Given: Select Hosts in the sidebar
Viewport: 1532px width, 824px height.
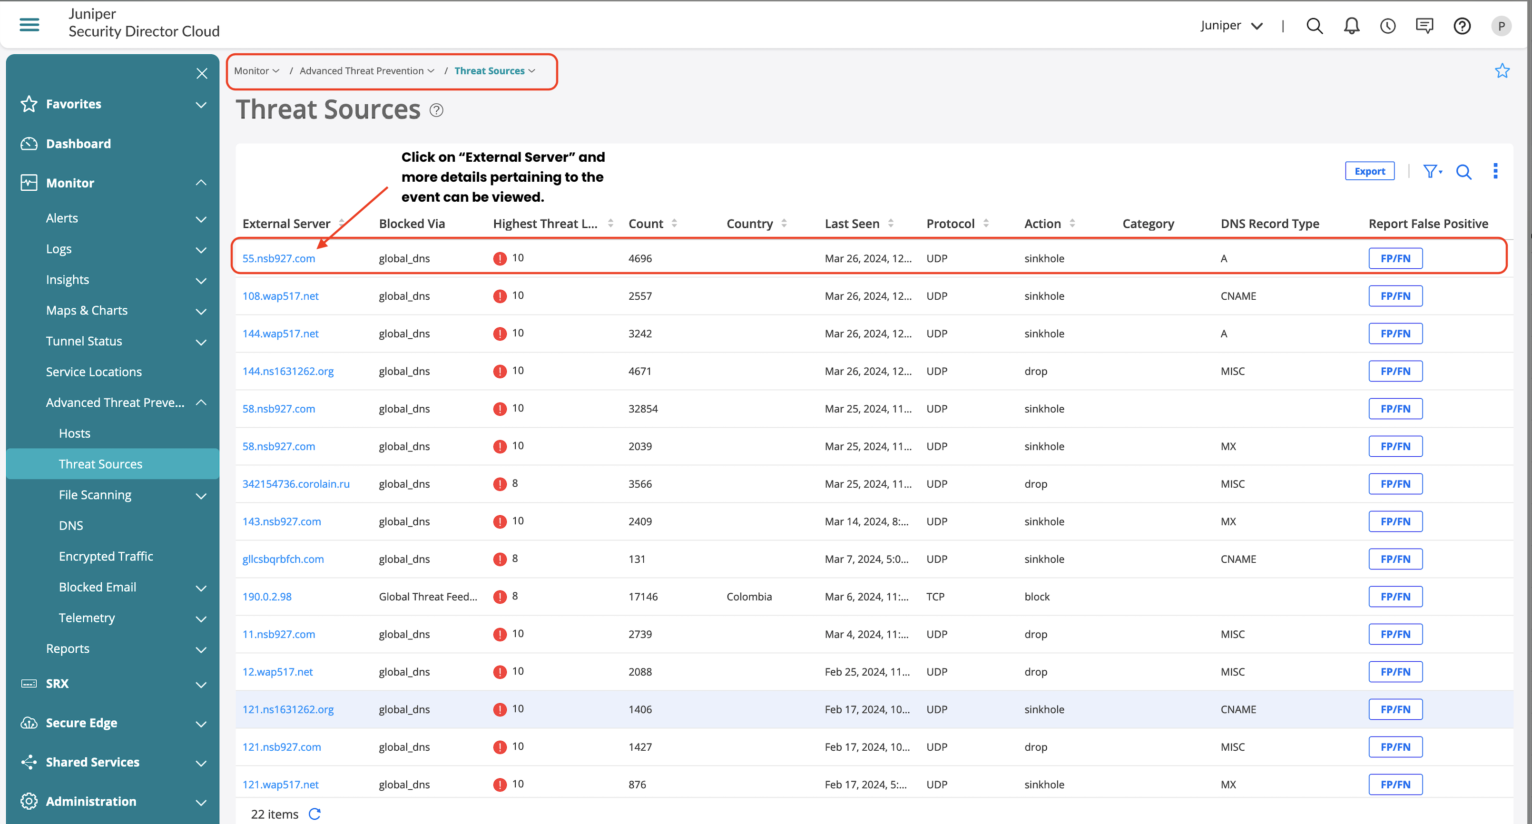Looking at the screenshot, I should pyautogui.click(x=74, y=433).
